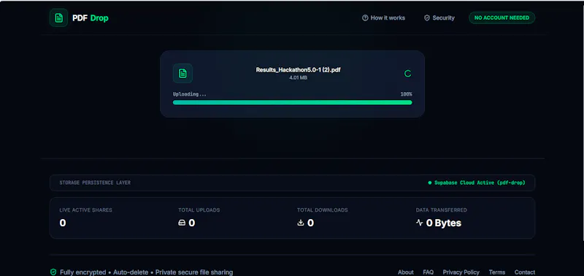The image size is (584, 276).
Task: Open the Terms footer link
Action: click(497, 272)
